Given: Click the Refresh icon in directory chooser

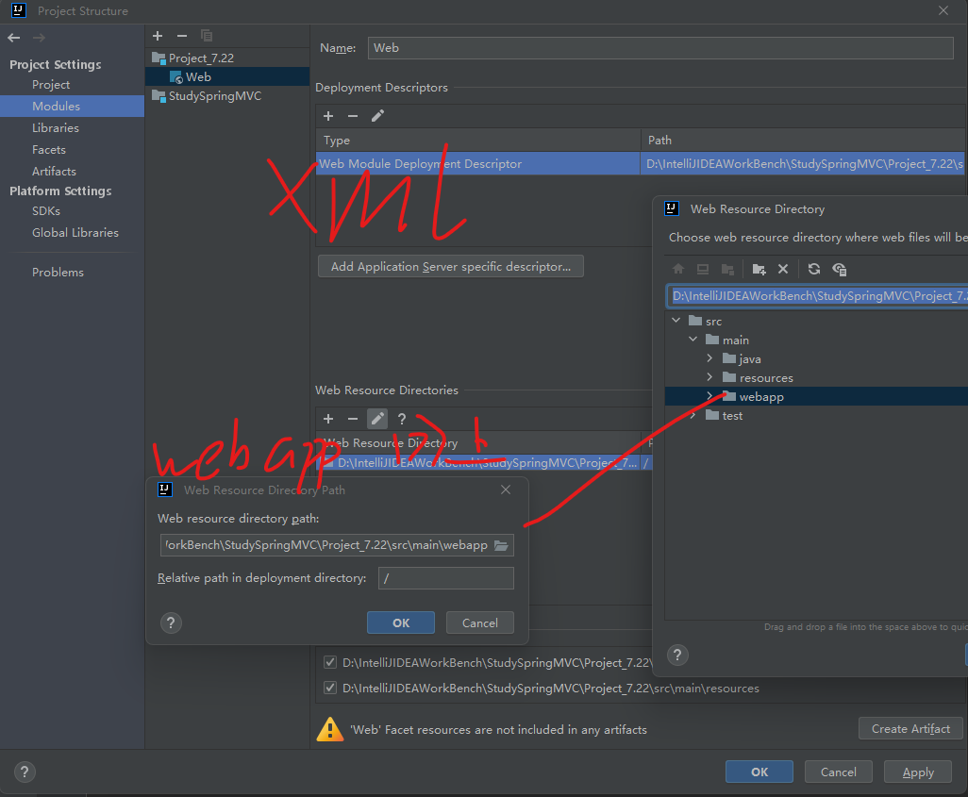Looking at the screenshot, I should [x=814, y=269].
